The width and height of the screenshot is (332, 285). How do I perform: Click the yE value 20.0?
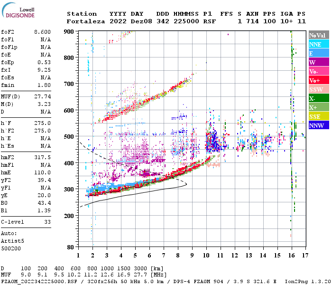(44, 196)
